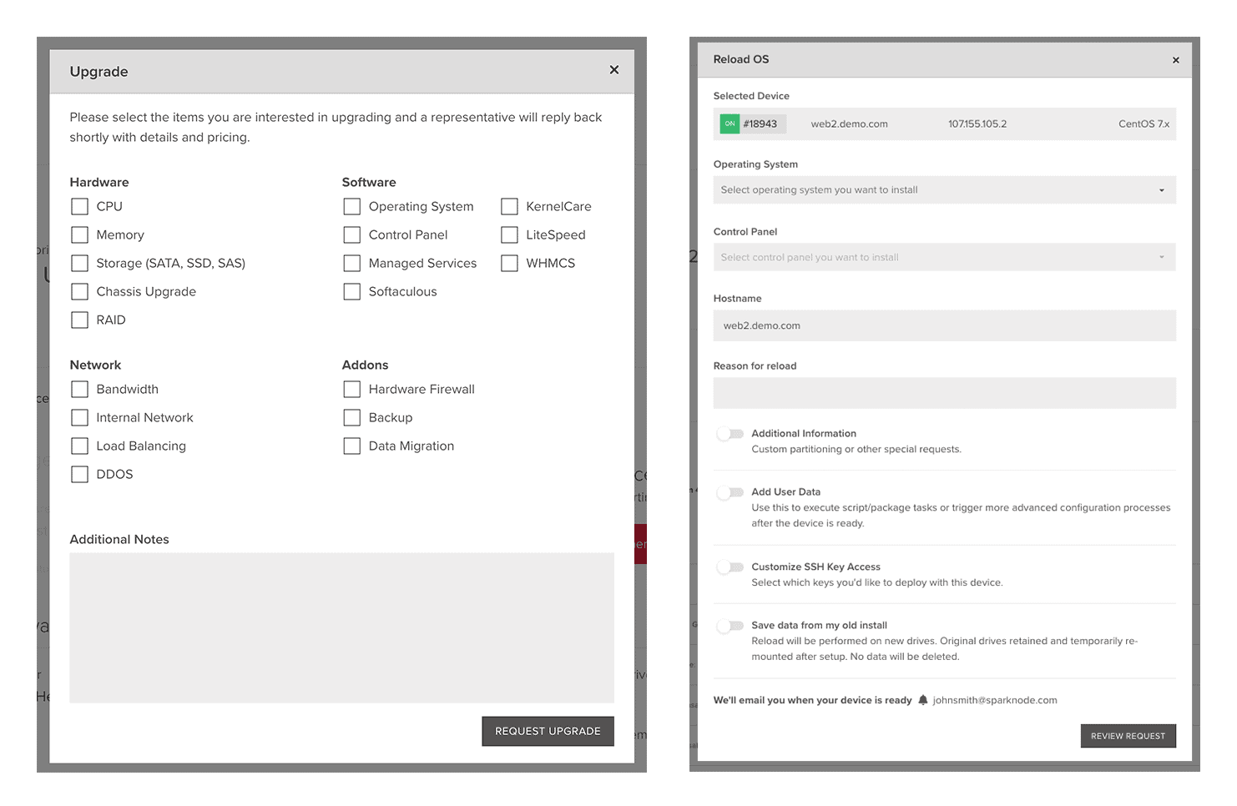Expand the Control Panel dropdown
This screenshot has height=806, width=1237.
(x=944, y=258)
